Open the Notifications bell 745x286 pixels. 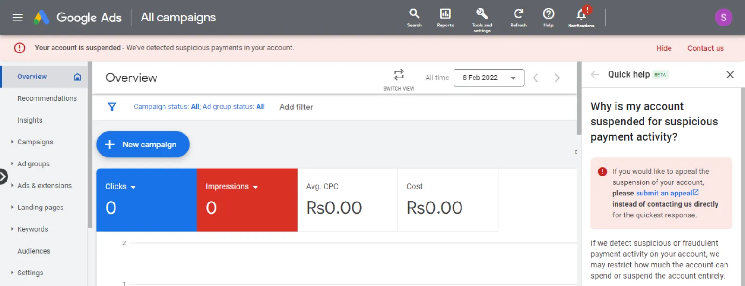[581, 18]
